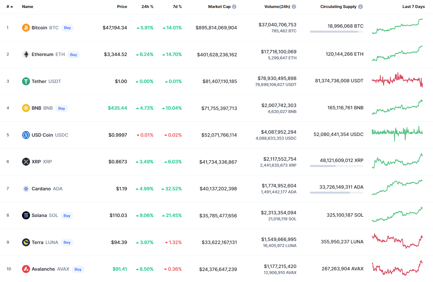This screenshot has height=282, width=433.
Task: Click Bitcoin circulating supply progress bar
Action: click(x=336, y=32)
